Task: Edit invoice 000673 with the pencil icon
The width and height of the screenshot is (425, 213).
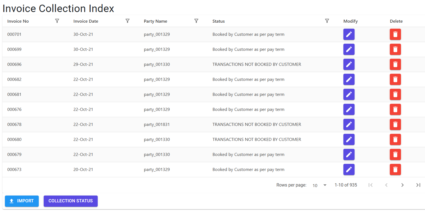Action: pyautogui.click(x=349, y=170)
